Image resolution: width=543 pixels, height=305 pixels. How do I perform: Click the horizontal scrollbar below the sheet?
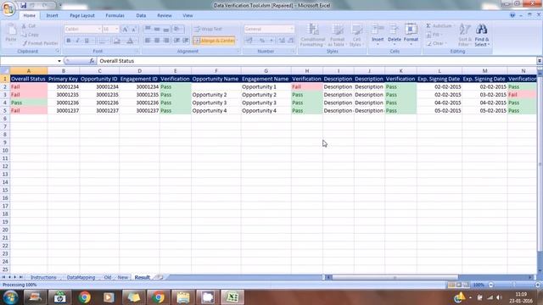coord(429,277)
